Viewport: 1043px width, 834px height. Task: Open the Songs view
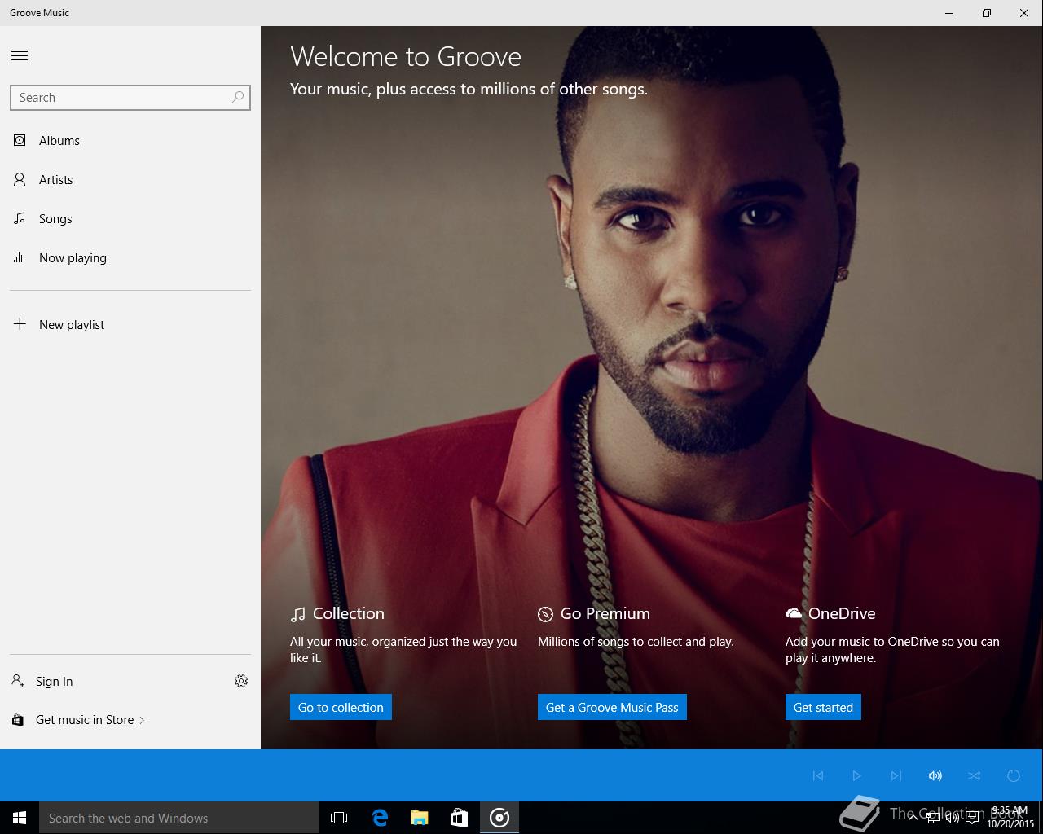pos(130,218)
